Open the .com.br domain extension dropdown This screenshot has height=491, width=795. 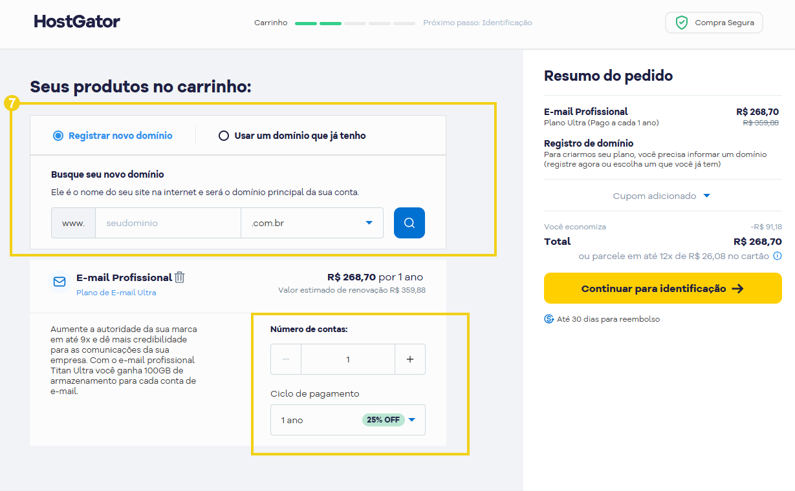312,223
